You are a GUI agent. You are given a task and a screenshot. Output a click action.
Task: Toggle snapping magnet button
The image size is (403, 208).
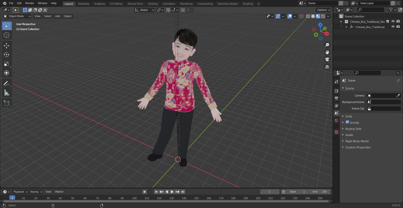168,10
